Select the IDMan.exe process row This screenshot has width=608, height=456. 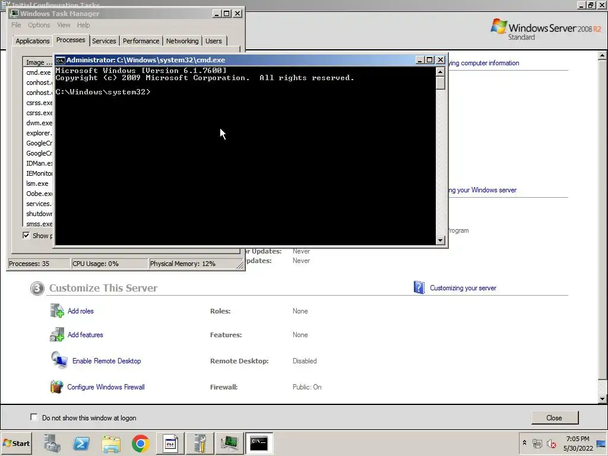click(39, 163)
